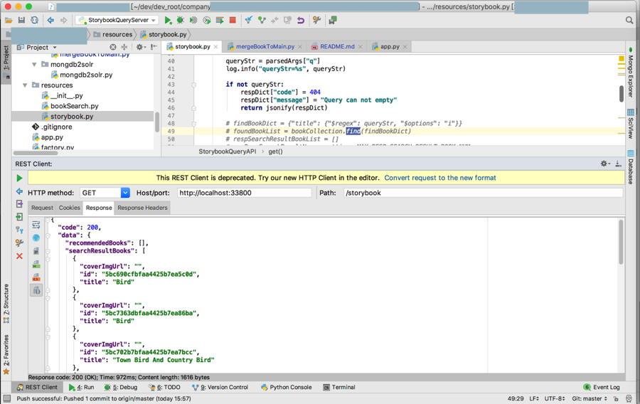Open the REST Client panel gear settings
640x404 pixels.
(x=604, y=164)
